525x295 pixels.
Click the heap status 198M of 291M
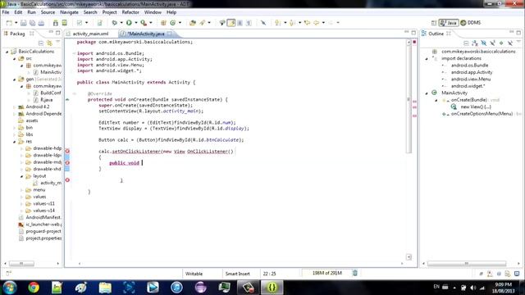click(326, 273)
